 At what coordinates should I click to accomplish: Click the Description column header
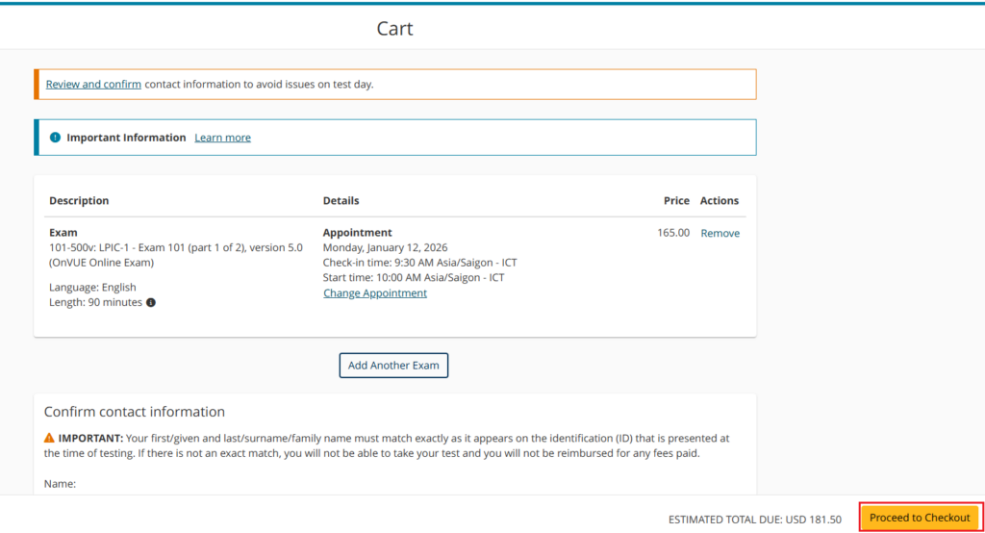click(79, 201)
